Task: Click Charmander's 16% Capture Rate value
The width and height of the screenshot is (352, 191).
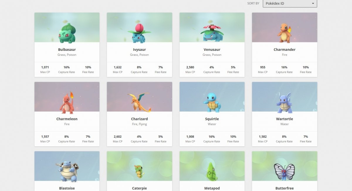Action: (x=284, y=67)
